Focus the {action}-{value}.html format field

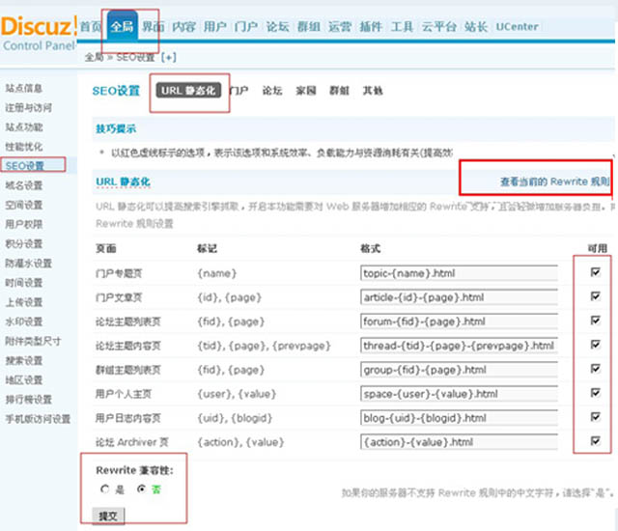pos(459,442)
